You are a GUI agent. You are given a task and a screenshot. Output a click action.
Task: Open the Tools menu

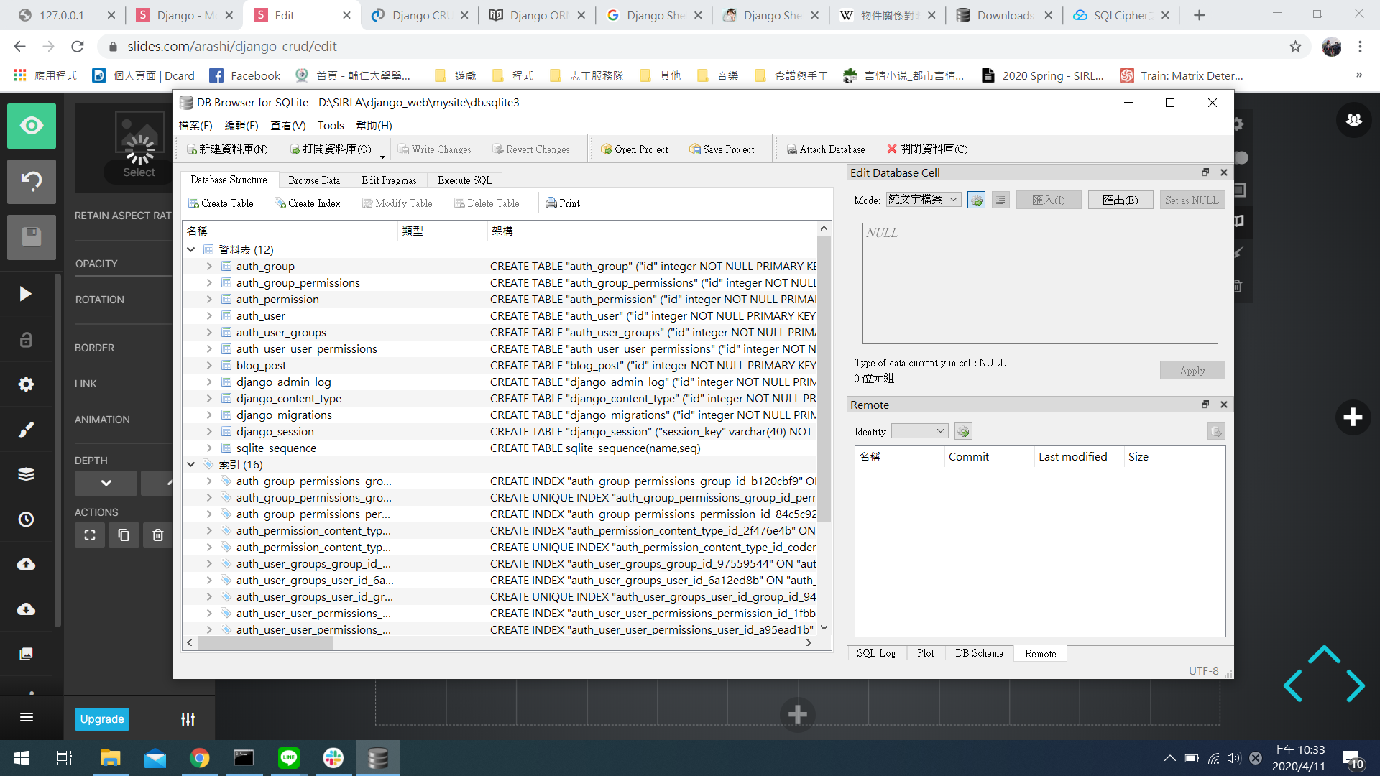click(331, 126)
